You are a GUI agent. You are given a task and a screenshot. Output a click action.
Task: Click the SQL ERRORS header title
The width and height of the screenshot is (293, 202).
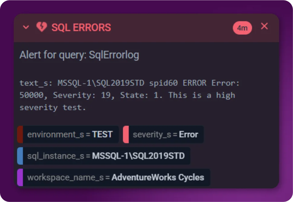coord(81,27)
